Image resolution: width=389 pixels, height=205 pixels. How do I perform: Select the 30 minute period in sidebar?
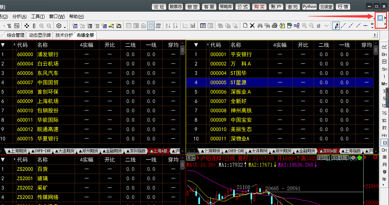pyautogui.click(x=384, y=120)
